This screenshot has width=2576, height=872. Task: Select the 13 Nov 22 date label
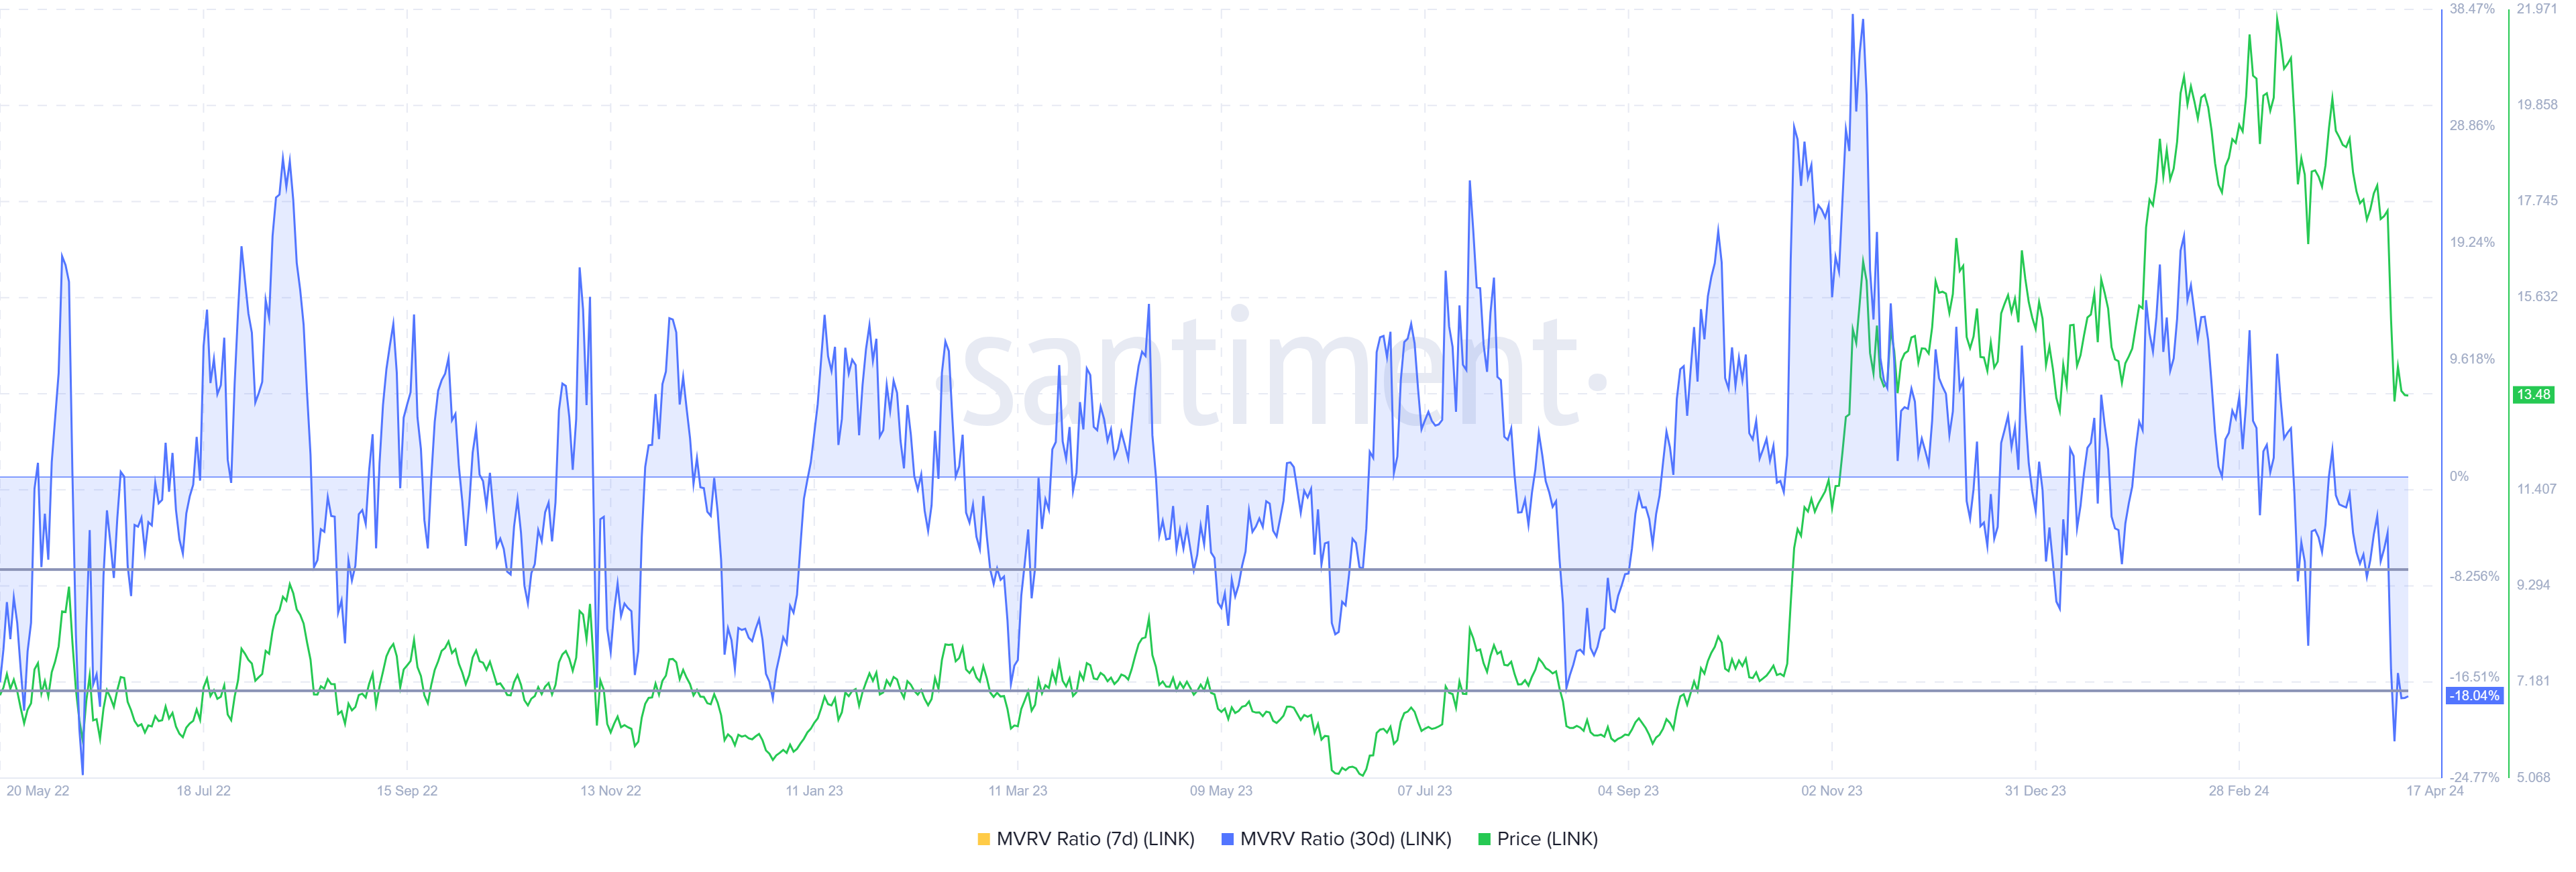[610, 790]
